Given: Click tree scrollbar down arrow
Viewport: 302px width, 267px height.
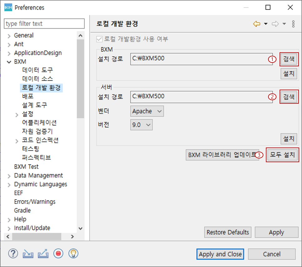Looking at the screenshot, I should [81, 228].
